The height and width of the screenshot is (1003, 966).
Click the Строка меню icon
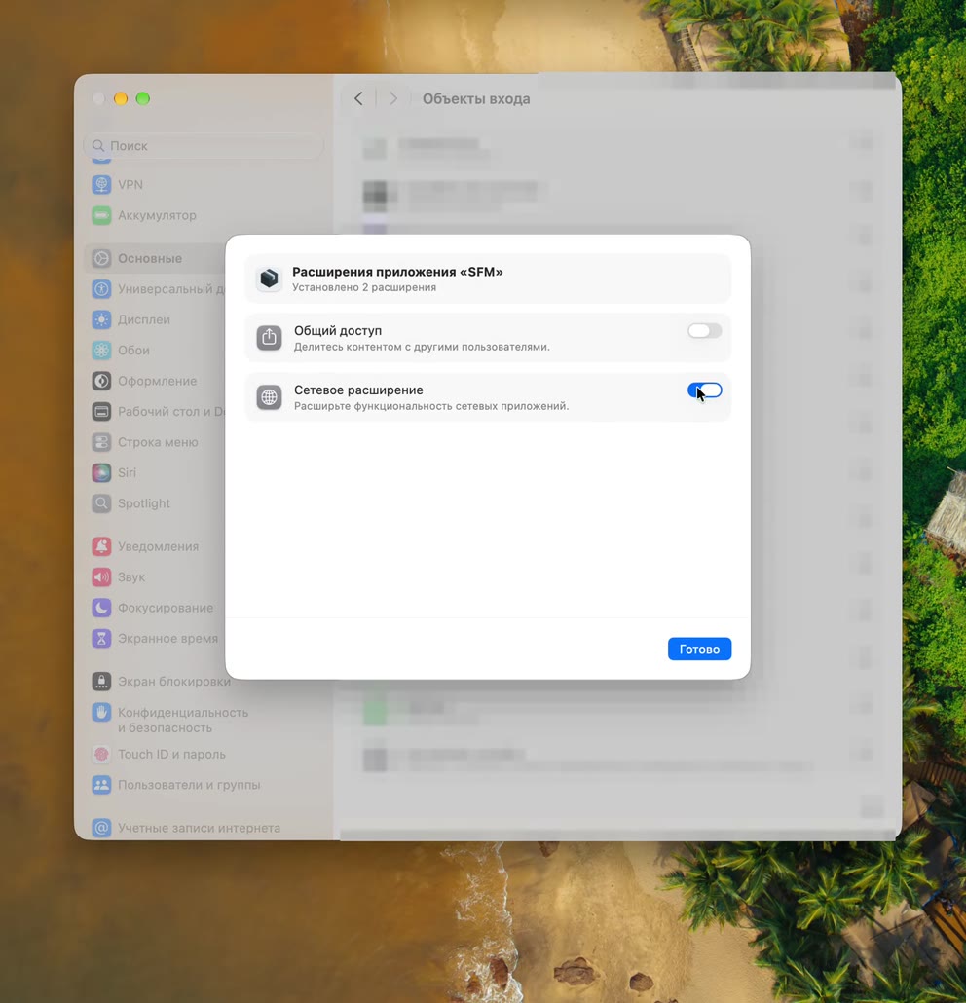(x=101, y=442)
